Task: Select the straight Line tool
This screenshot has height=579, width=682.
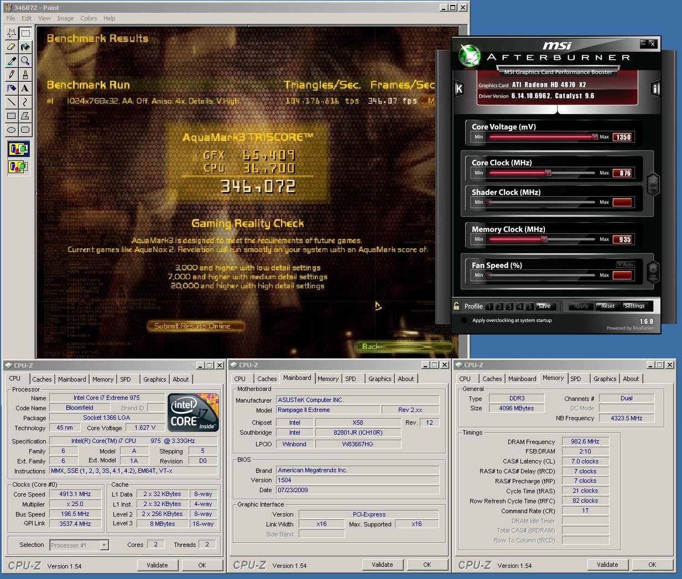Action: tap(11, 102)
